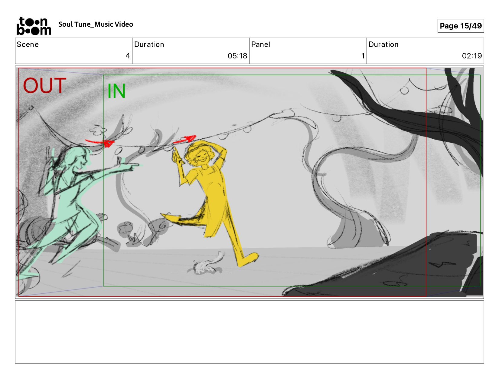Click the red 'OUT' camera frame label
The height and width of the screenshot is (386, 499).
click(x=44, y=86)
